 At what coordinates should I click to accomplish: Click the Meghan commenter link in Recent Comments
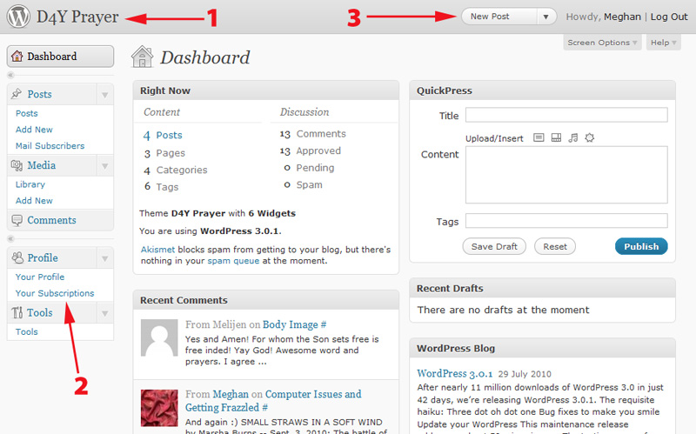pos(231,394)
